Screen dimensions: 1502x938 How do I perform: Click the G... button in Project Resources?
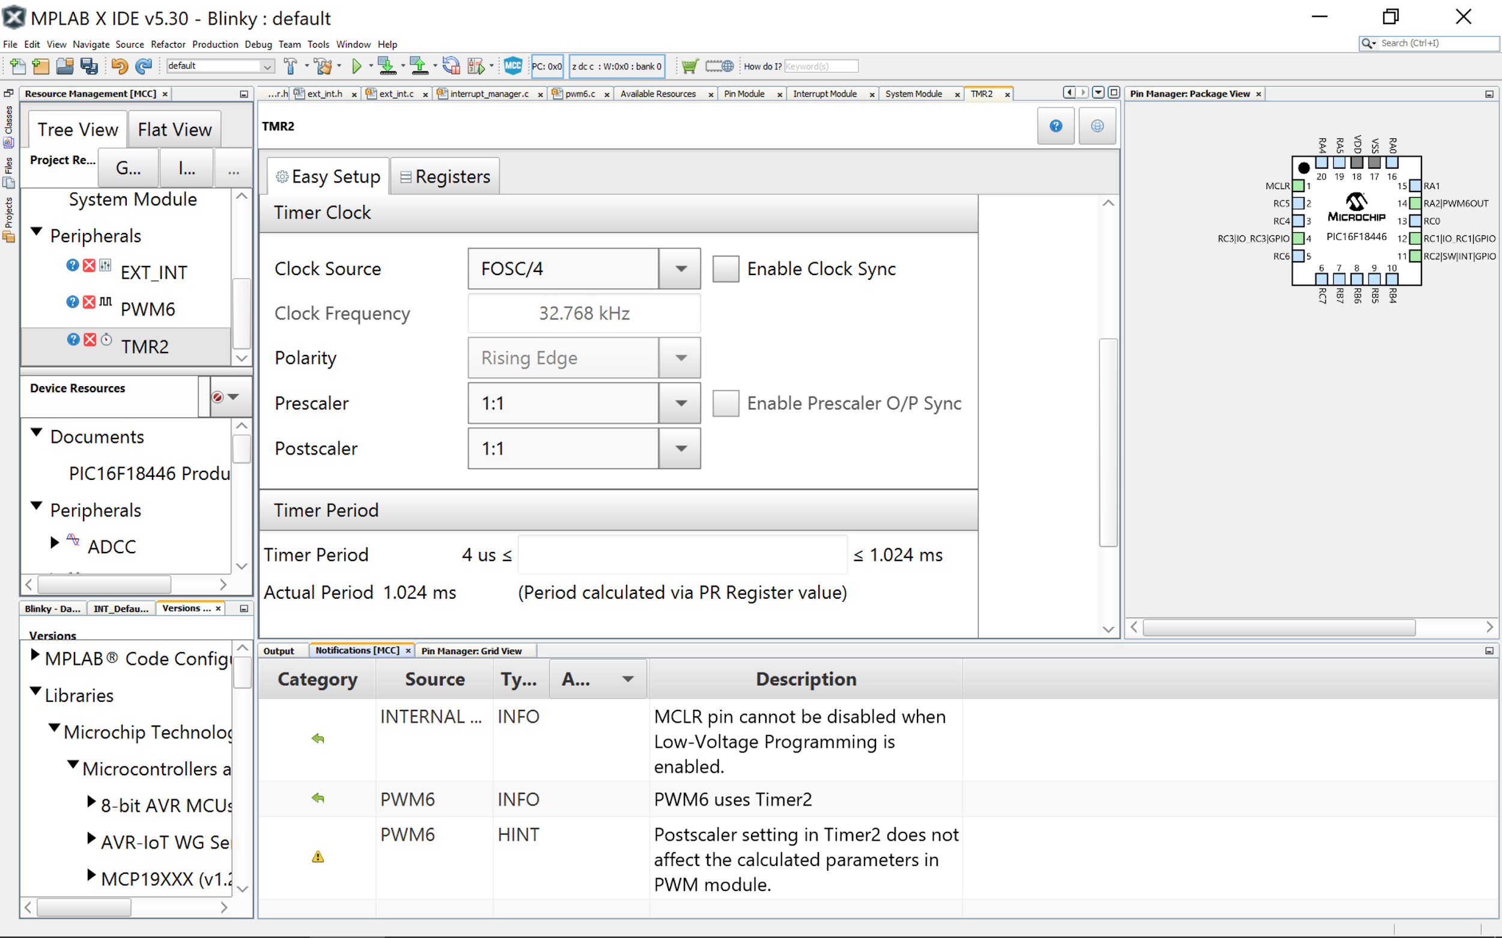(x=129, y=168)
